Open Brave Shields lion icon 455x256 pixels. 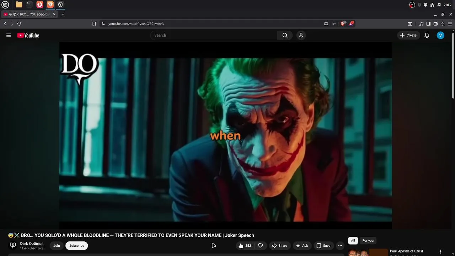coord(343,24)
